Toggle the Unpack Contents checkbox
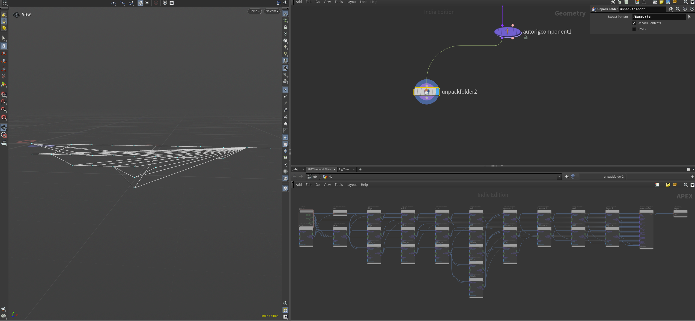This screenshot has width=695, height=321. coord(634,23)
